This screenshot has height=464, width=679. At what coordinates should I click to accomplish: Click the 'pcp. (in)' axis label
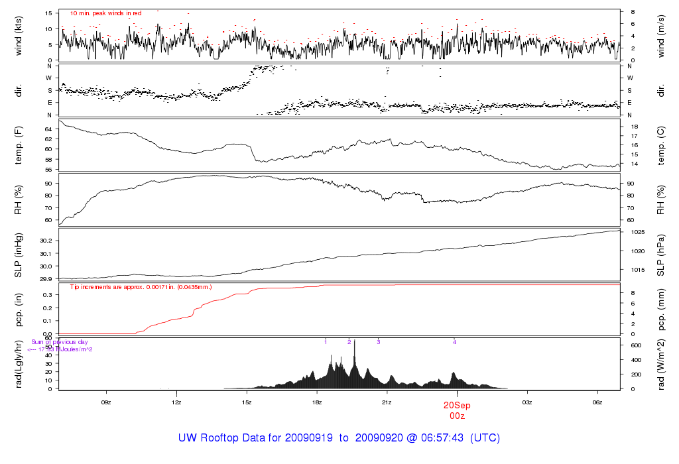18,310
